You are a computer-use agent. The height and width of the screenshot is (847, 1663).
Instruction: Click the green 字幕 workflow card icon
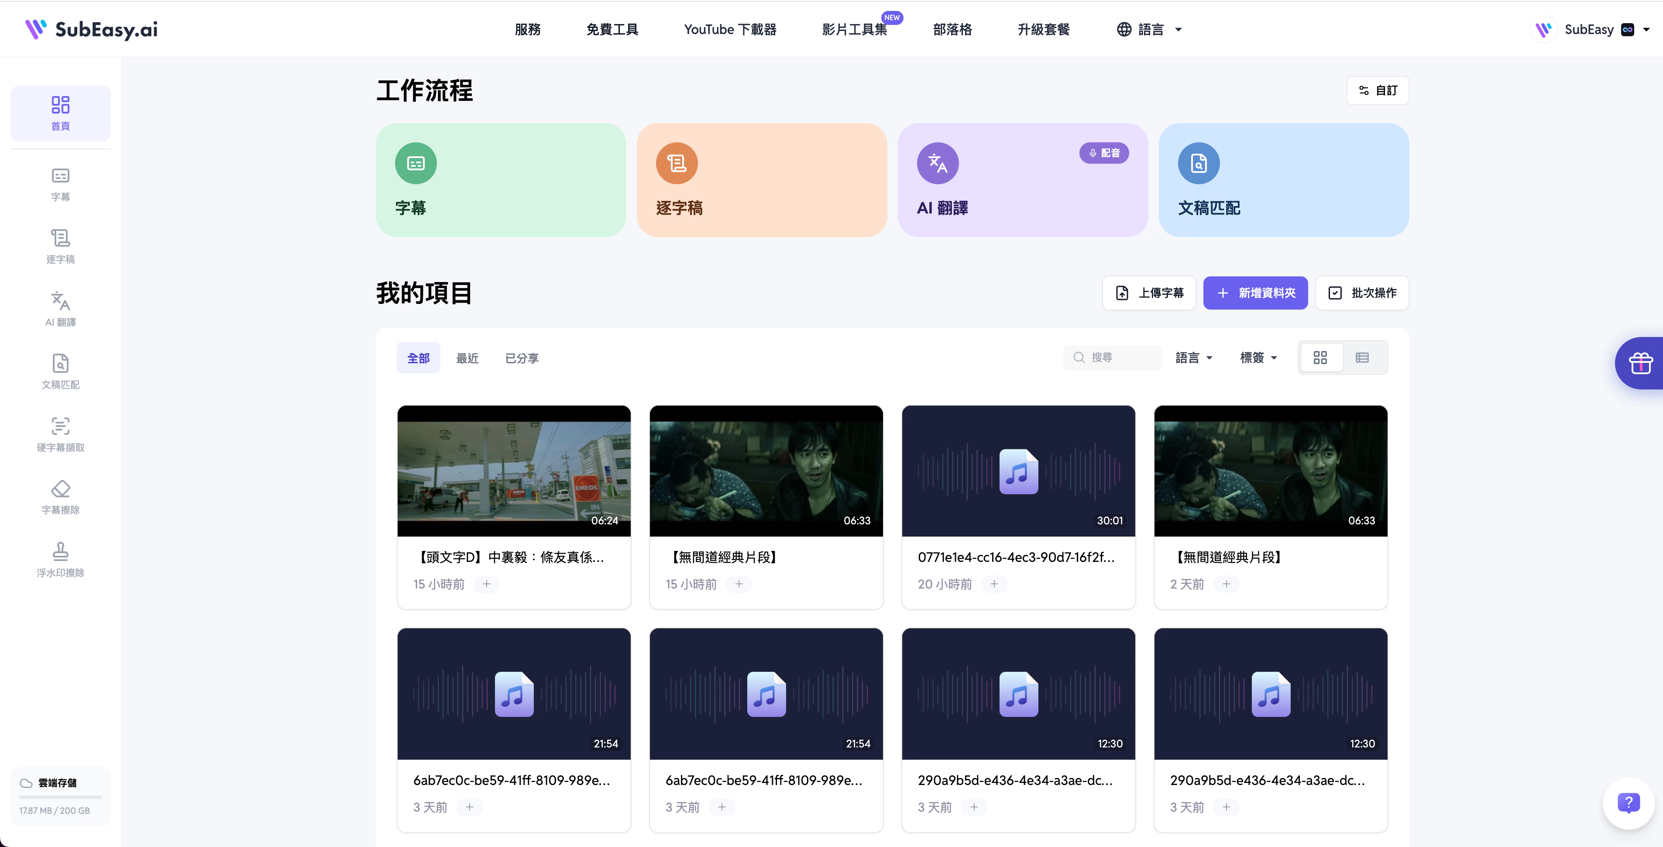coord(416,163)
